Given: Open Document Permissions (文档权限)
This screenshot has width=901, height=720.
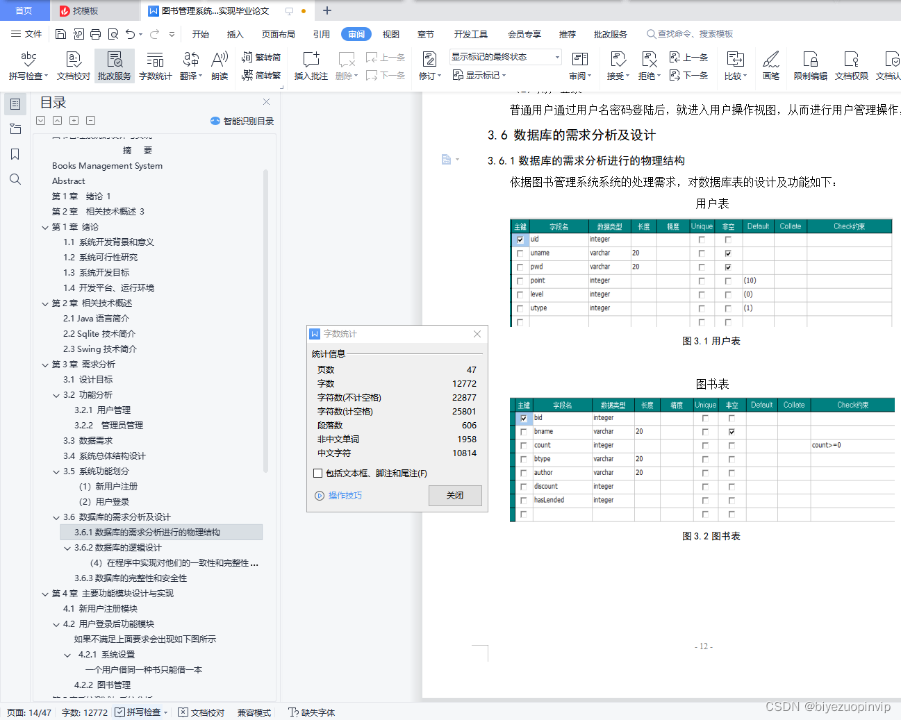Looking at the screenshot, I should tap(852, 66).
